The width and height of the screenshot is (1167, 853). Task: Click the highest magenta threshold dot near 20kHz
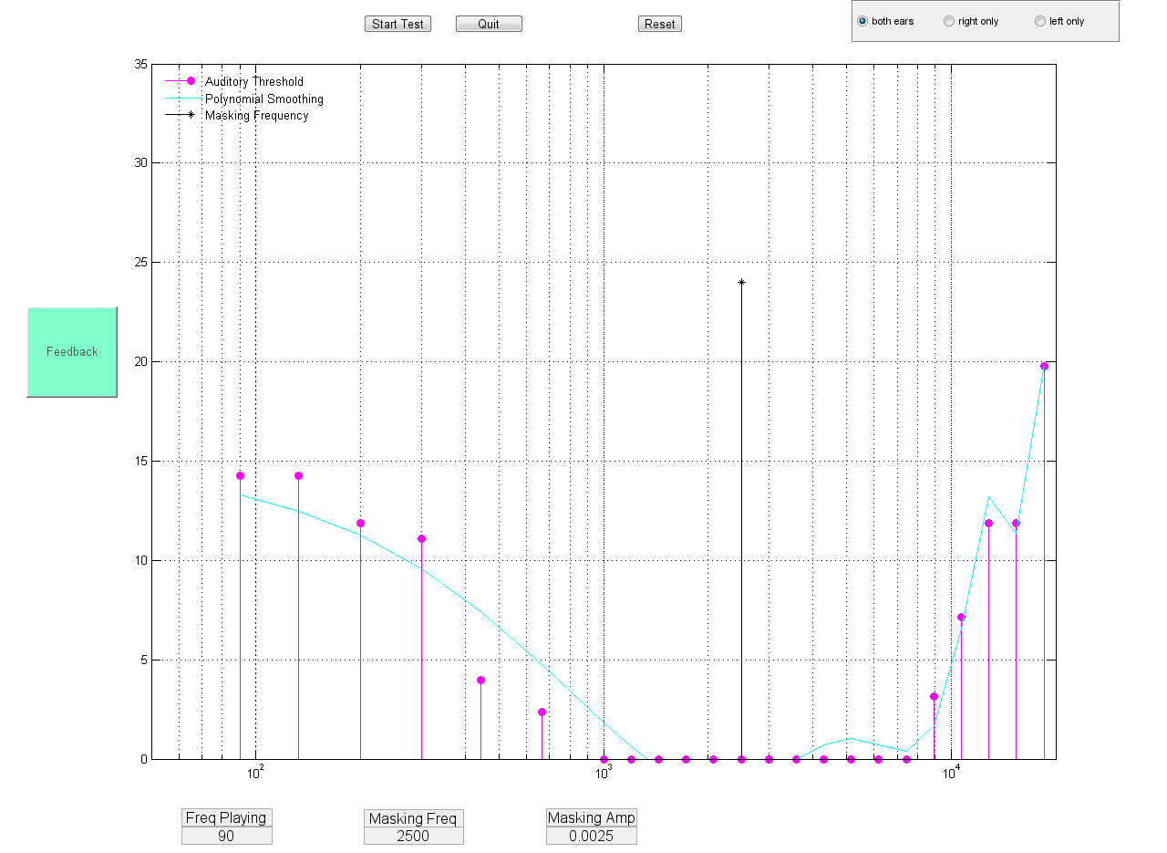click(x=1044, y=366)
